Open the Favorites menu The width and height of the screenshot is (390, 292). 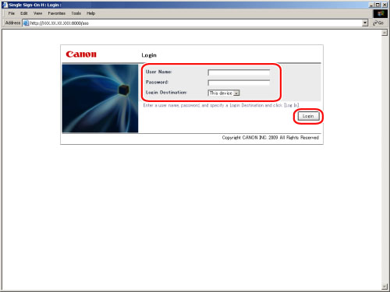pos(56,13)
